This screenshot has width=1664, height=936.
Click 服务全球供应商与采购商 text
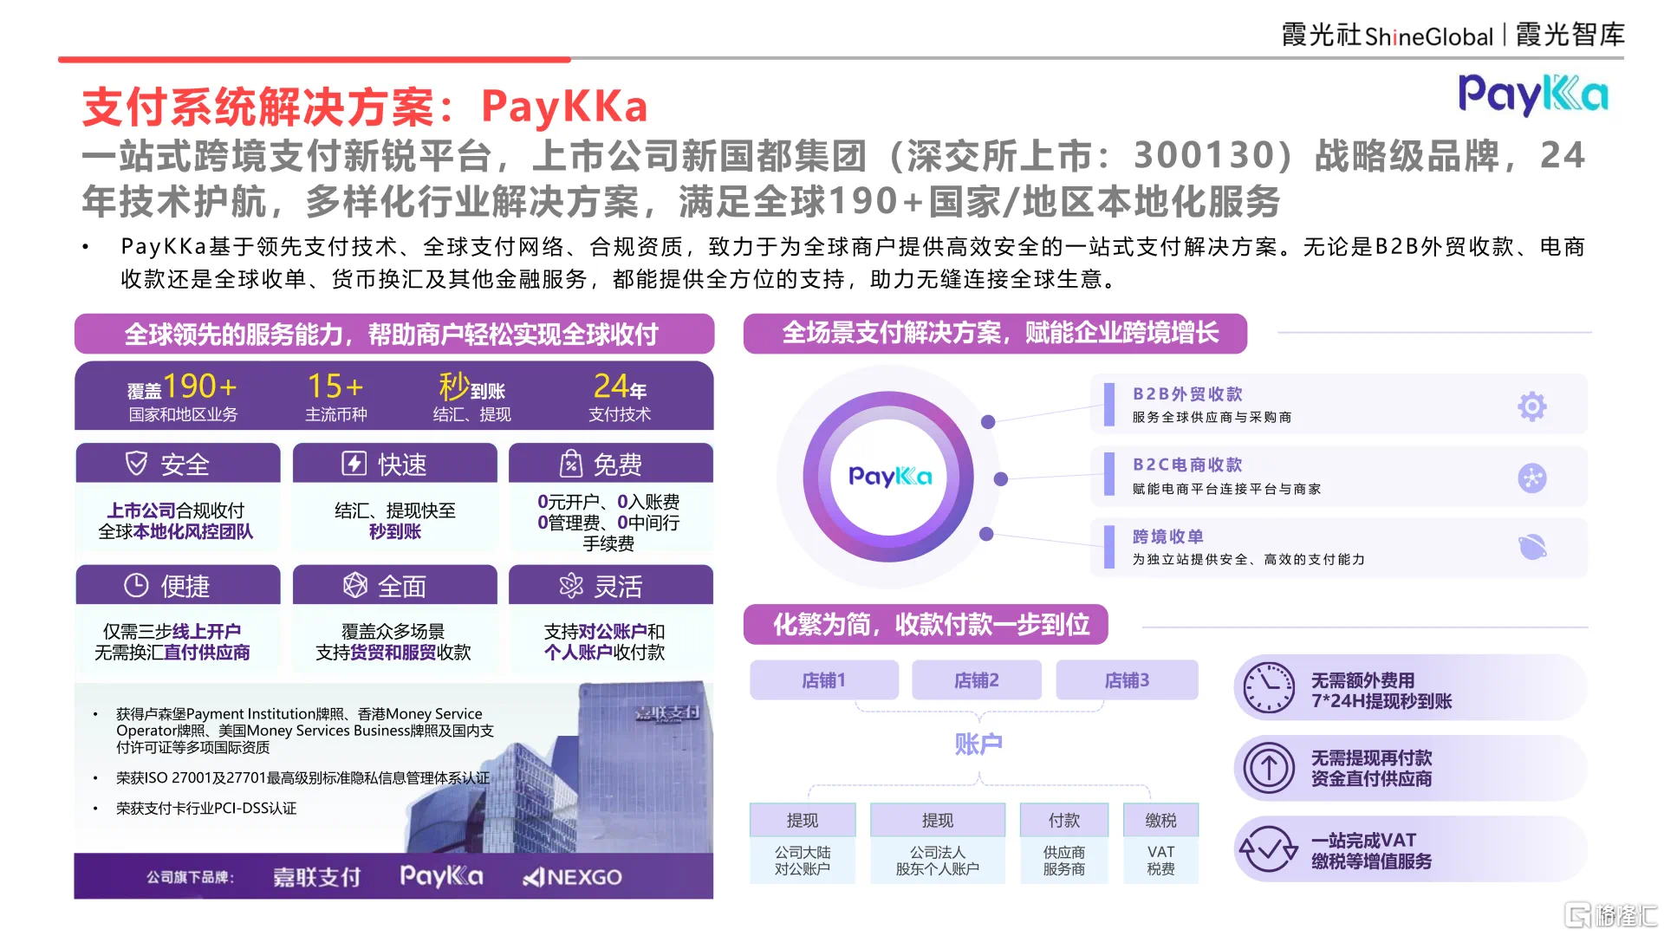click(x=1212, y=417)
